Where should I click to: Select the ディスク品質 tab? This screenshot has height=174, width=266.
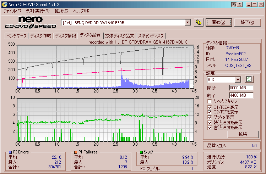click(x=90, y=35)
